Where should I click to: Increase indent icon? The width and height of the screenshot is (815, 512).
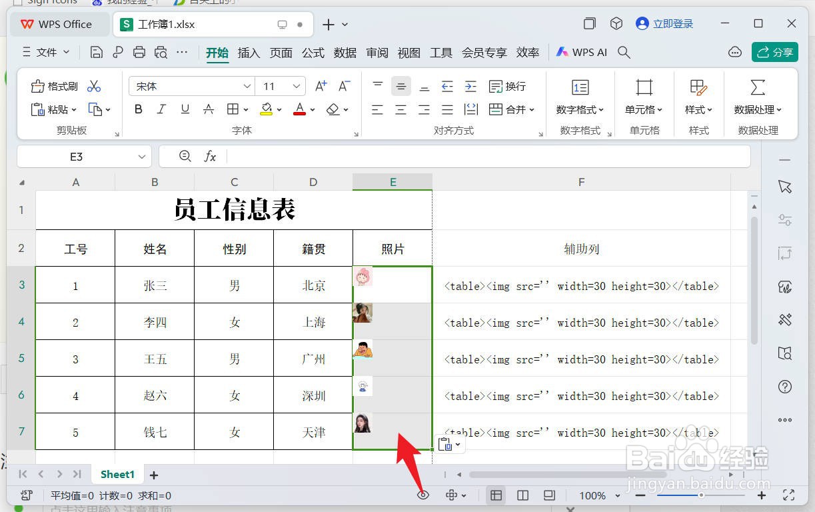470,86
